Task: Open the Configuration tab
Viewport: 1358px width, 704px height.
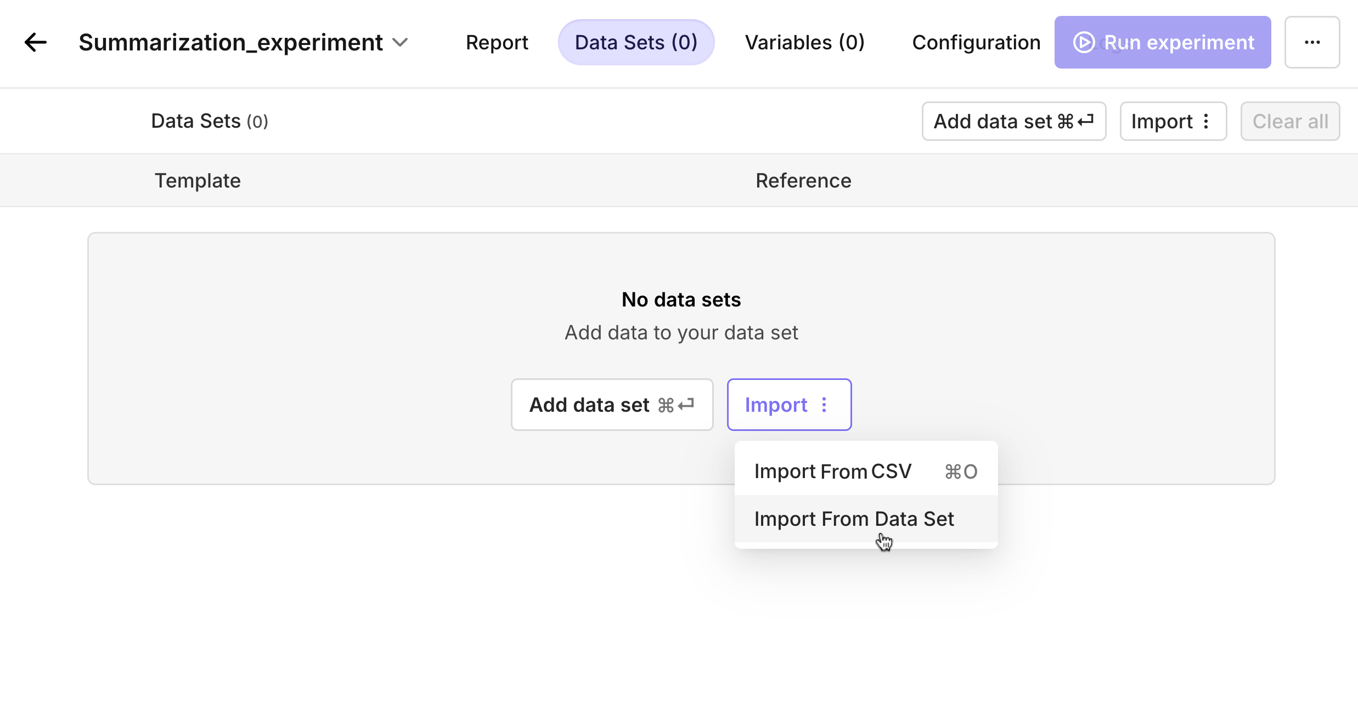Action: pos(976,42)
